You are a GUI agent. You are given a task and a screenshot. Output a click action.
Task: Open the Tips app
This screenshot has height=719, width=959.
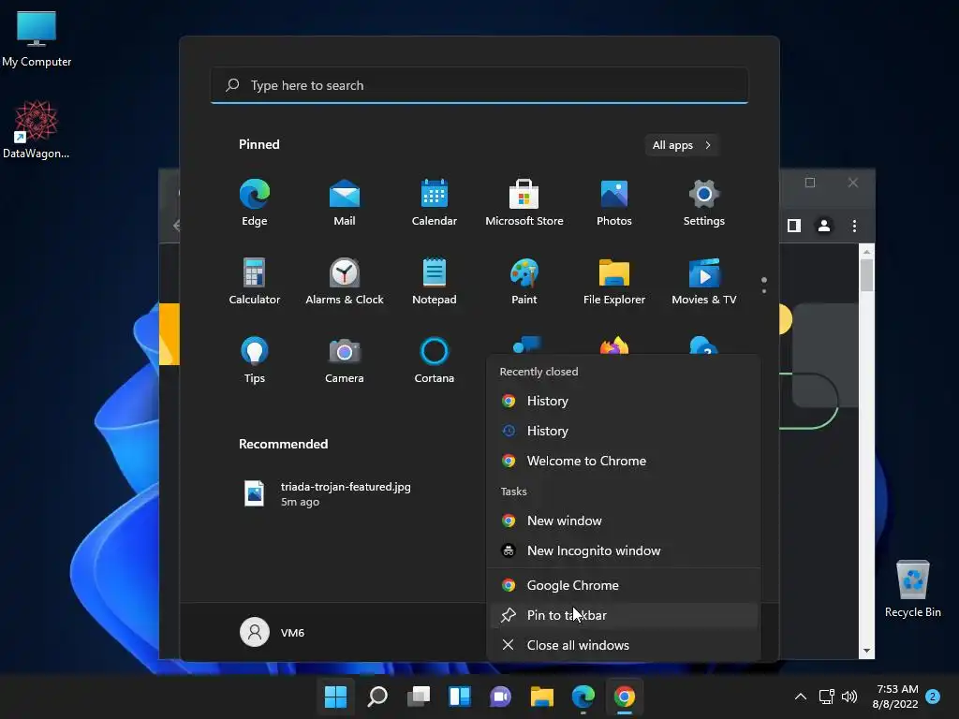point(255,360)
